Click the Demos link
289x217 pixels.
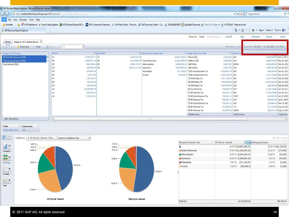(x=269, y=37)
